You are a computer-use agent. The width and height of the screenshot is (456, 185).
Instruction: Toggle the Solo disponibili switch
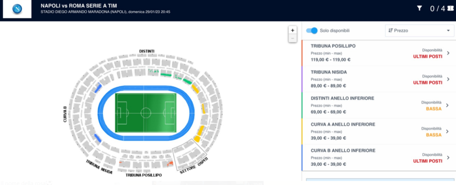[312, 31]
